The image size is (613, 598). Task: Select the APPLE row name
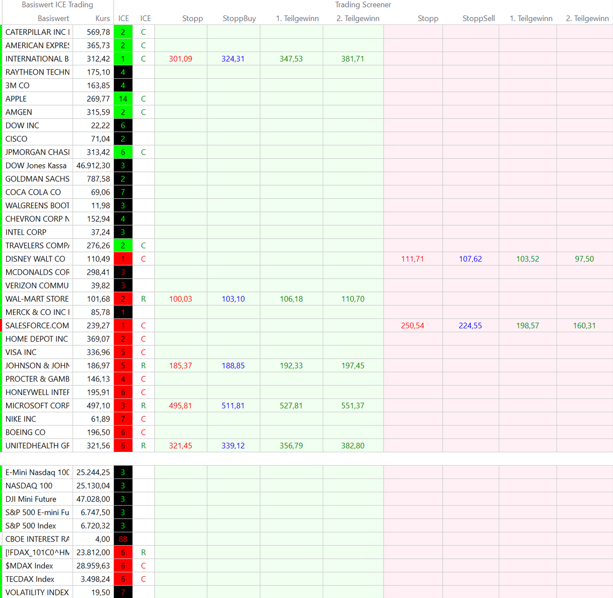pos(16,99)
